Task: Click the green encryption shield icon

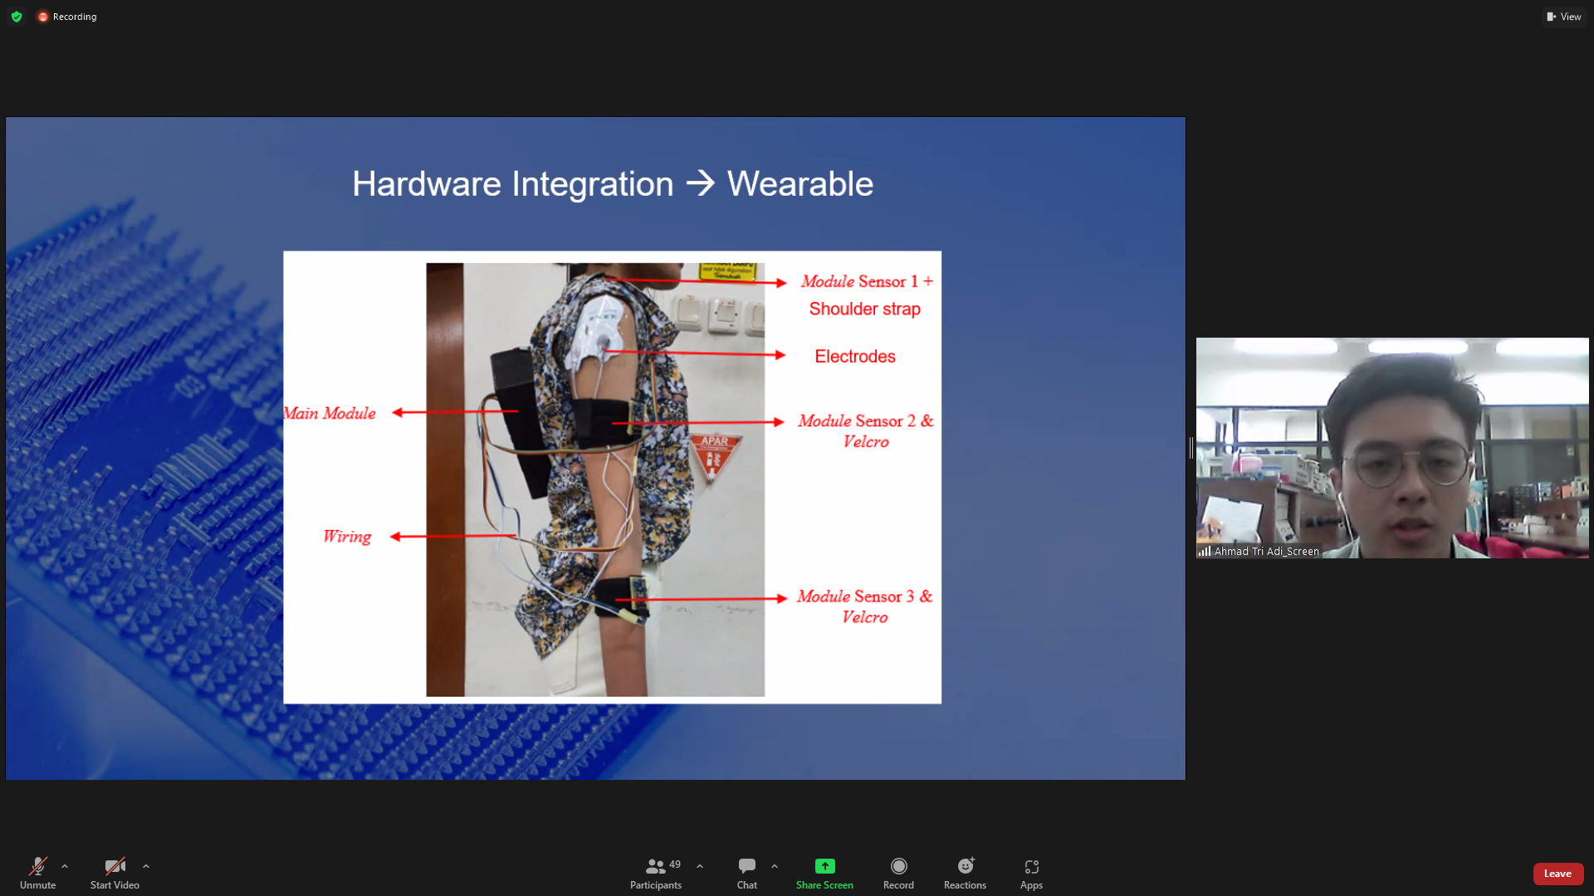Action: [x=17, y=17]
